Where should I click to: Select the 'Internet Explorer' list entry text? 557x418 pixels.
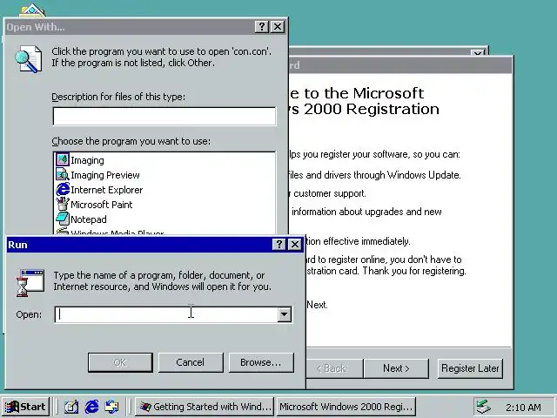coord(106,190)
